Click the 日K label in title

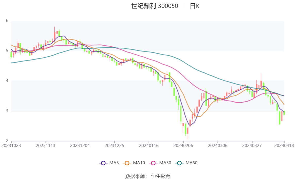(x=195, y=6)
